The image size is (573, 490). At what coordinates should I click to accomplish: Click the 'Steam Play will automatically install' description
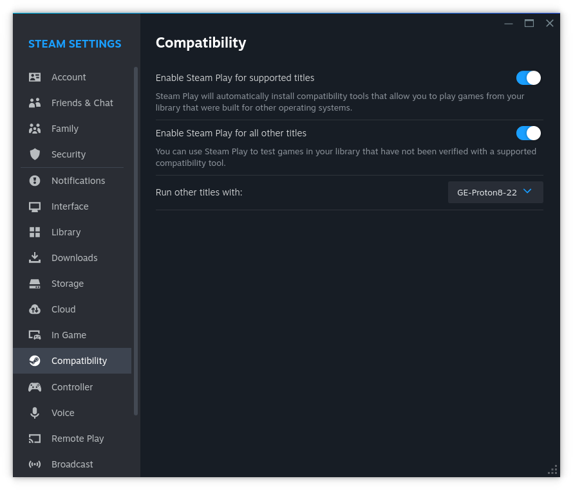(340, 102)
